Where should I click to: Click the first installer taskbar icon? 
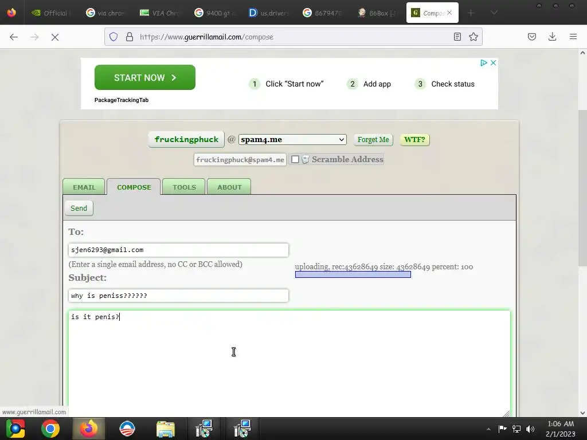tap(204, 429)
